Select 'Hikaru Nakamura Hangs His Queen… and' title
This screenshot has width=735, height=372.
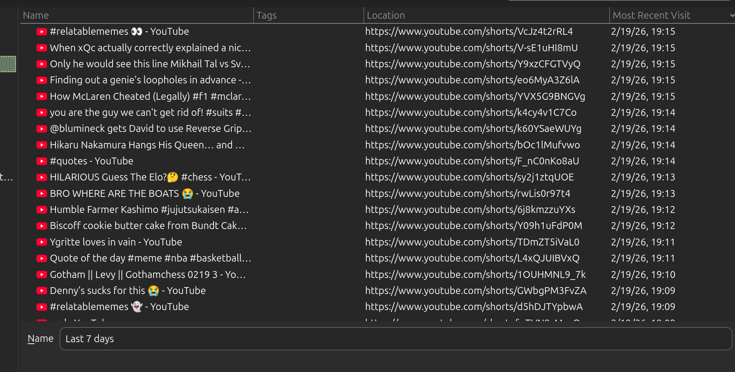click(x=147, y=145)
